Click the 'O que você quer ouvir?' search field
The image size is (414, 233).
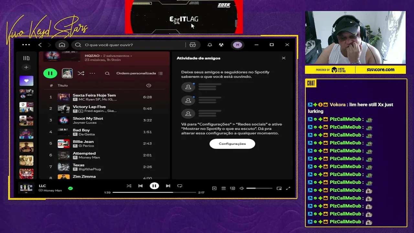(129, 45)
